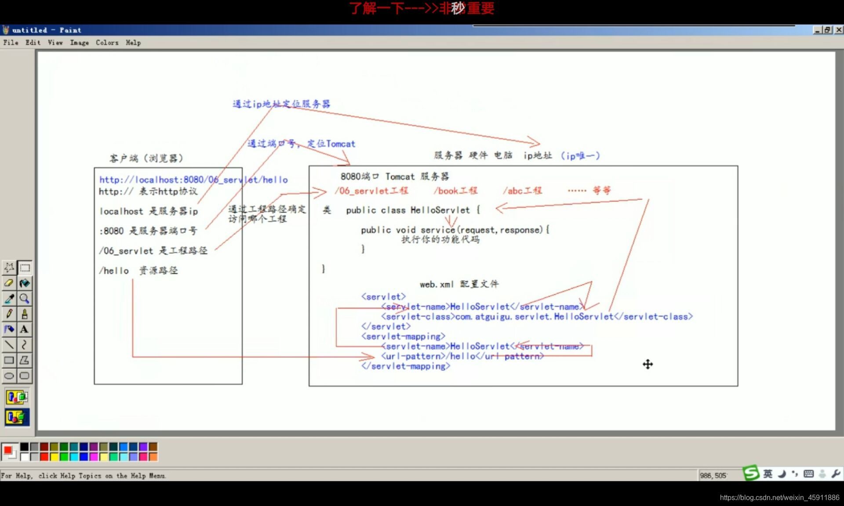Select the Pick Color eyedropper tool
The width and height of the screenshot is (844, 506).
coord(9,299)
